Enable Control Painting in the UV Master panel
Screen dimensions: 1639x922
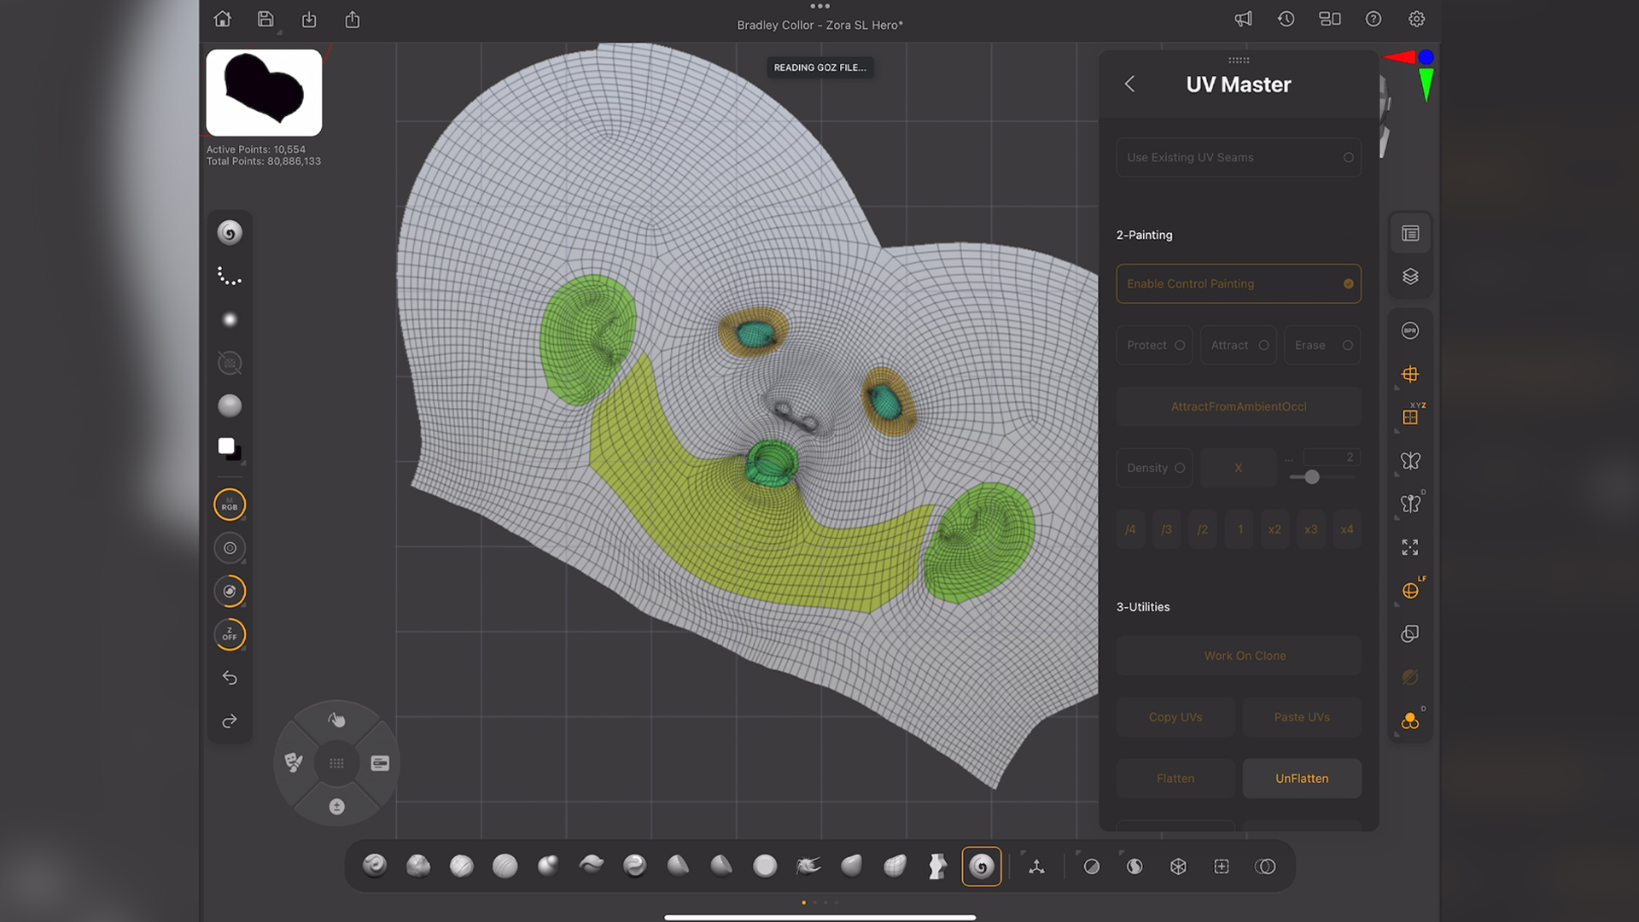(x=1238, y=283)
